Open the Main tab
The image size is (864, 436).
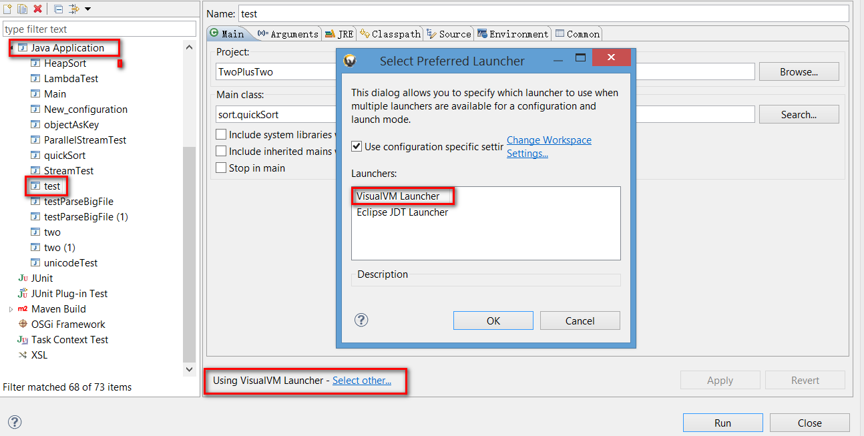227,33
